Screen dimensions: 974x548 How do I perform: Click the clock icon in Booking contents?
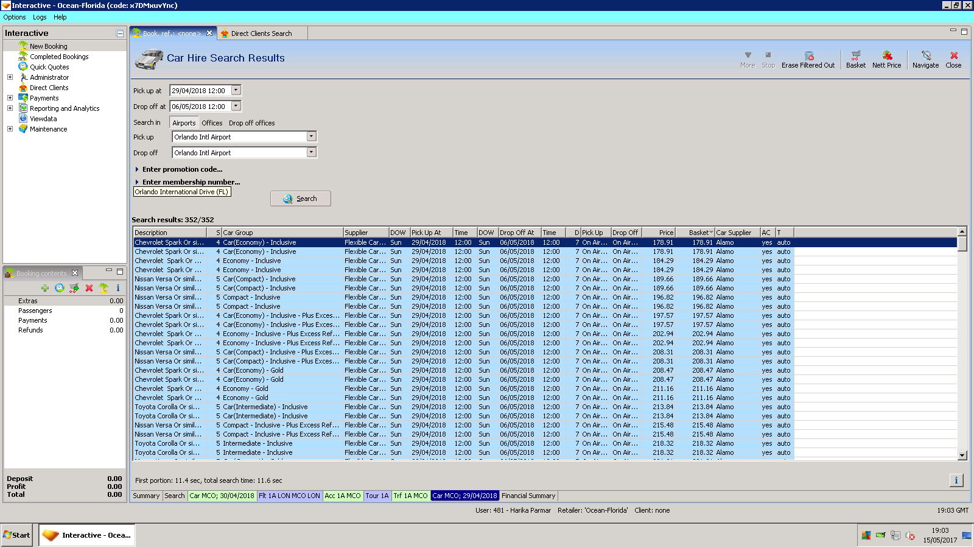point(59,288)
